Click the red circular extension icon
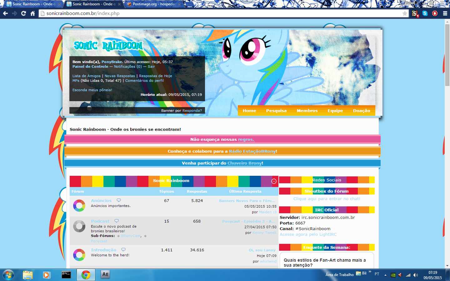Screen dimensions: 450x281 [x=435, y=13]
